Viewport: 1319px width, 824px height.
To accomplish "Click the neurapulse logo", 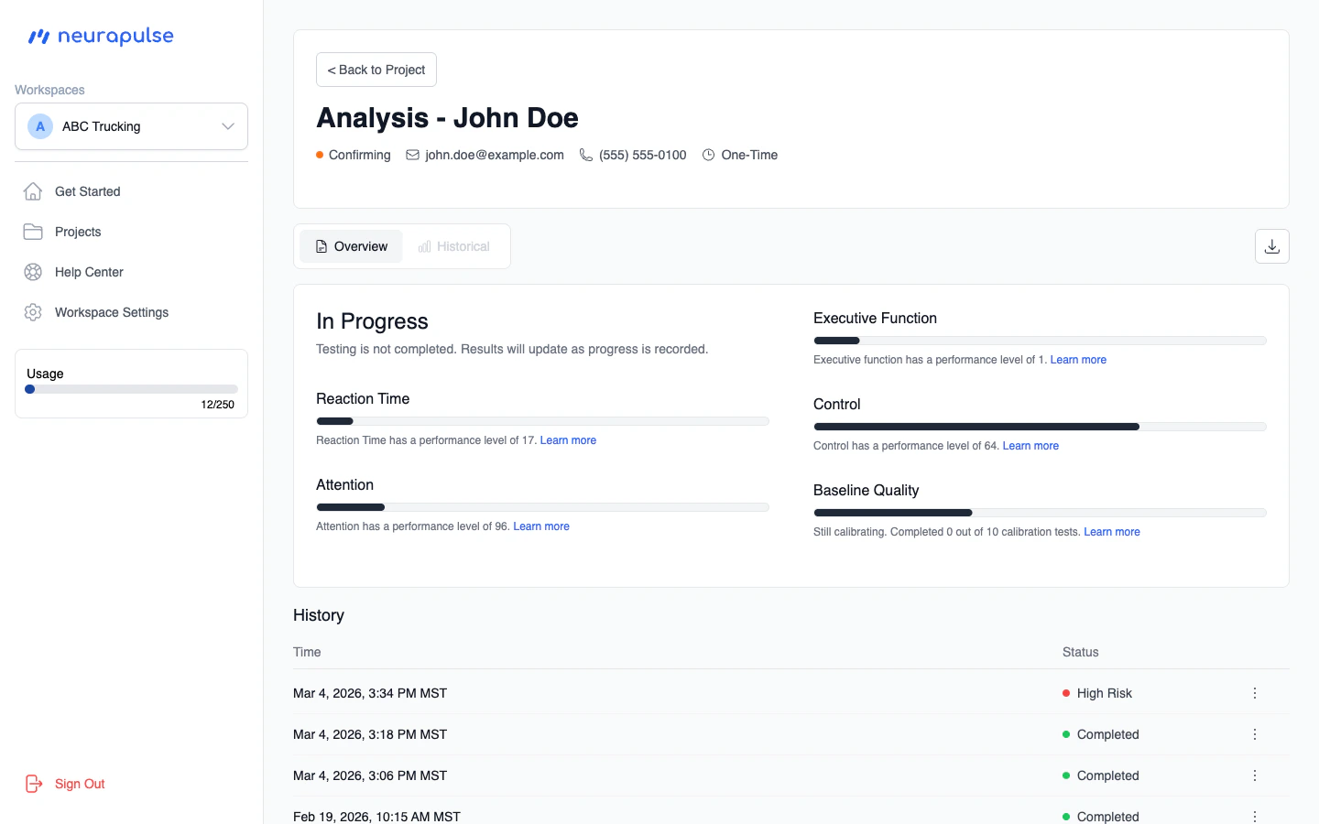I will (x=101, y=37).
